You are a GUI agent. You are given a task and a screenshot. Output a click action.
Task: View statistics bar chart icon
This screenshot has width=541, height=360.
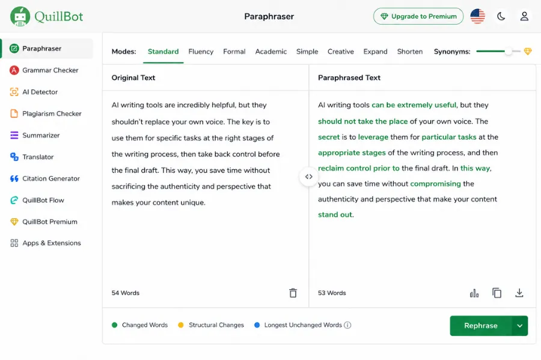(x=474, y=293)
